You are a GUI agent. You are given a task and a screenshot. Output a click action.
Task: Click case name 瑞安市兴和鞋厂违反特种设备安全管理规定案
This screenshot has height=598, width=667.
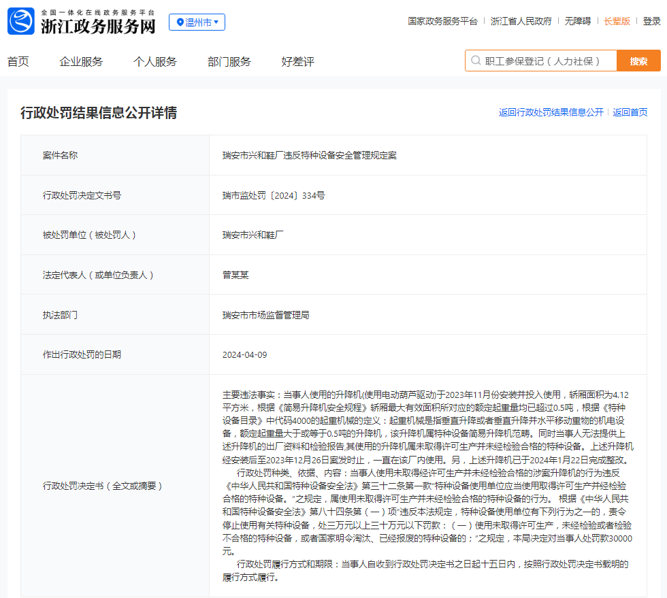309,155
